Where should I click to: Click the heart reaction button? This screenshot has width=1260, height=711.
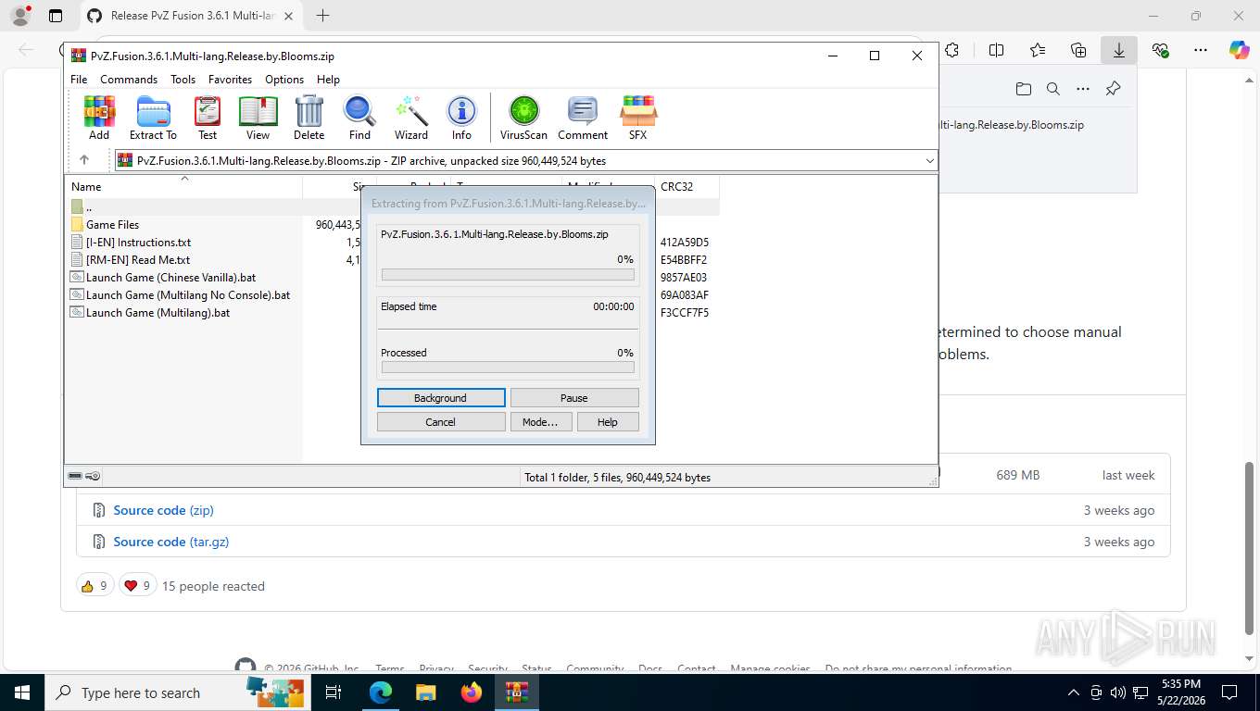[x=137, y=585]
